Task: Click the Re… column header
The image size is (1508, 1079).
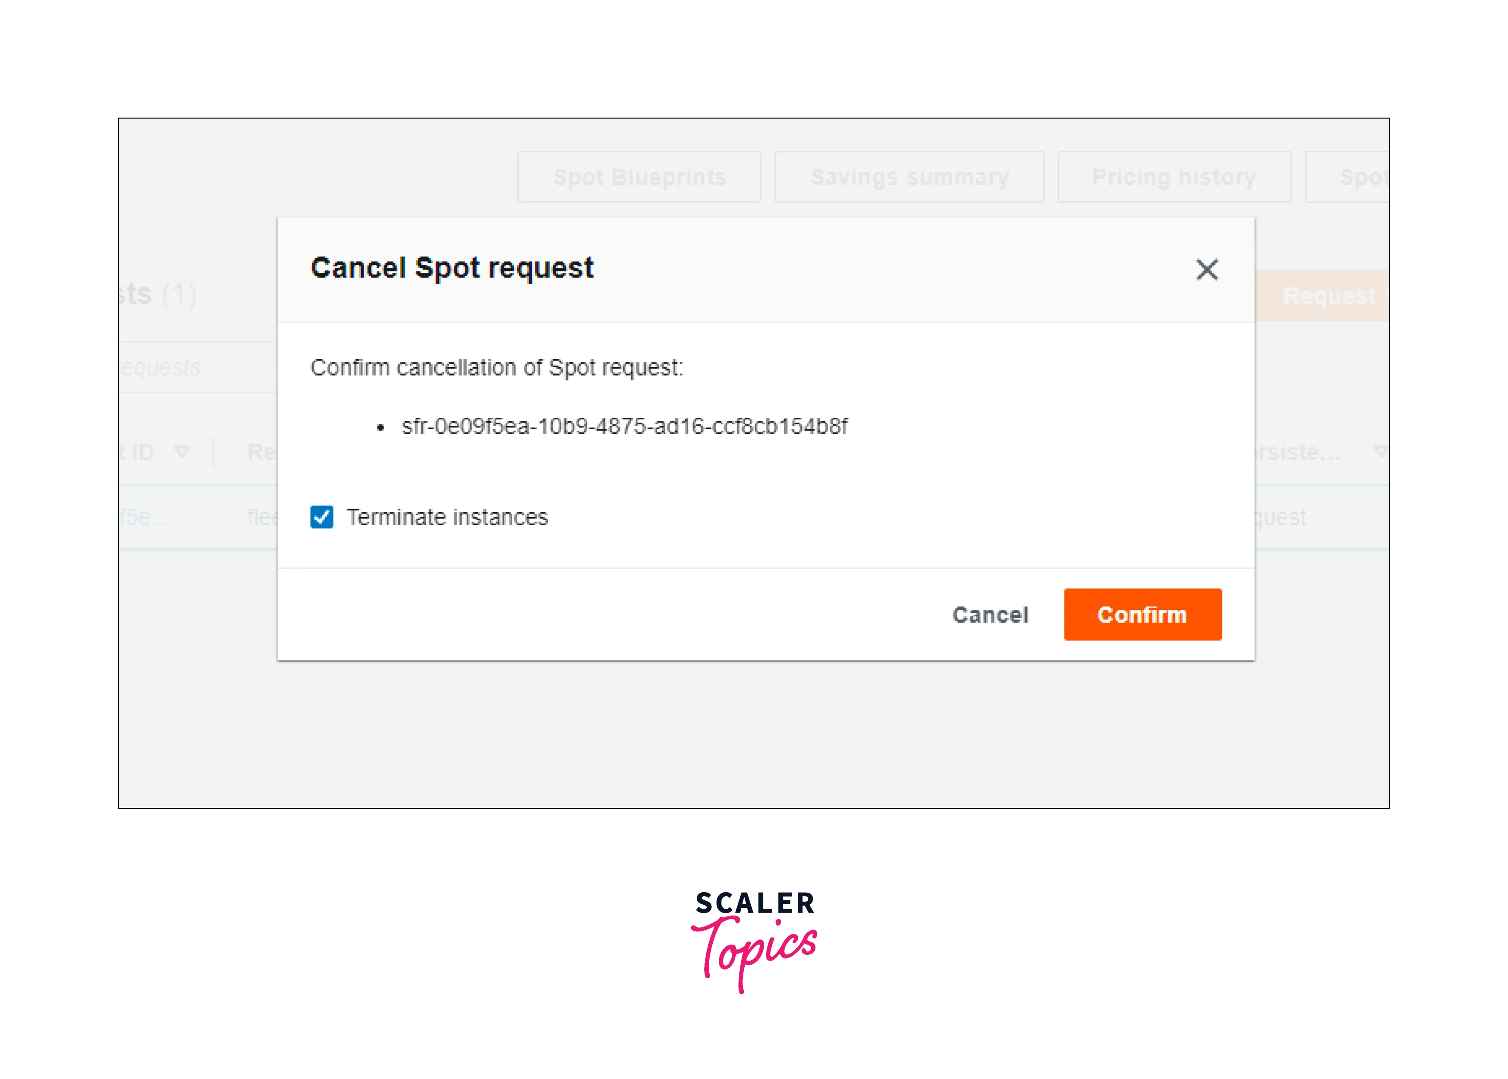Action: point(262,452)
